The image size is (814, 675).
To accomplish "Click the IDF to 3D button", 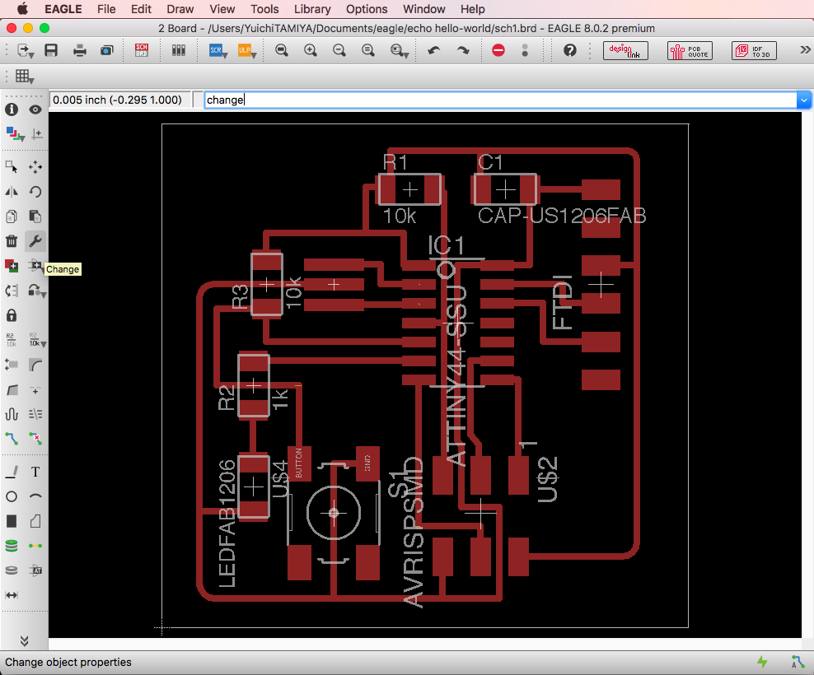I will (x=755, y=50).
